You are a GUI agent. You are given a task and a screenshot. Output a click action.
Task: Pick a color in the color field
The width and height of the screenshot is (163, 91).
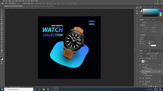point(151,13)
